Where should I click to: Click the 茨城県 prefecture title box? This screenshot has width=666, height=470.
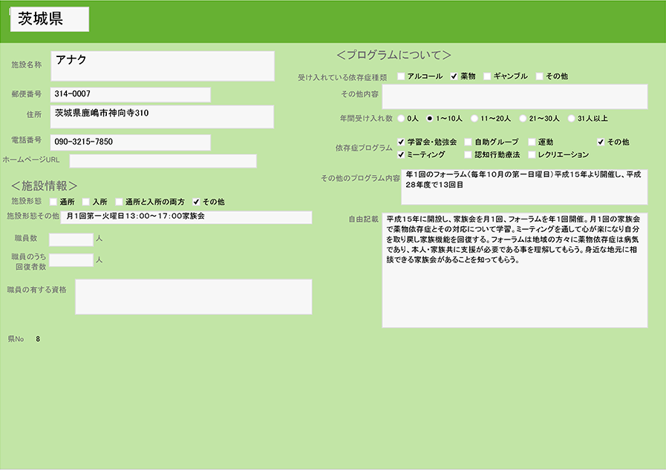point(50,20)
